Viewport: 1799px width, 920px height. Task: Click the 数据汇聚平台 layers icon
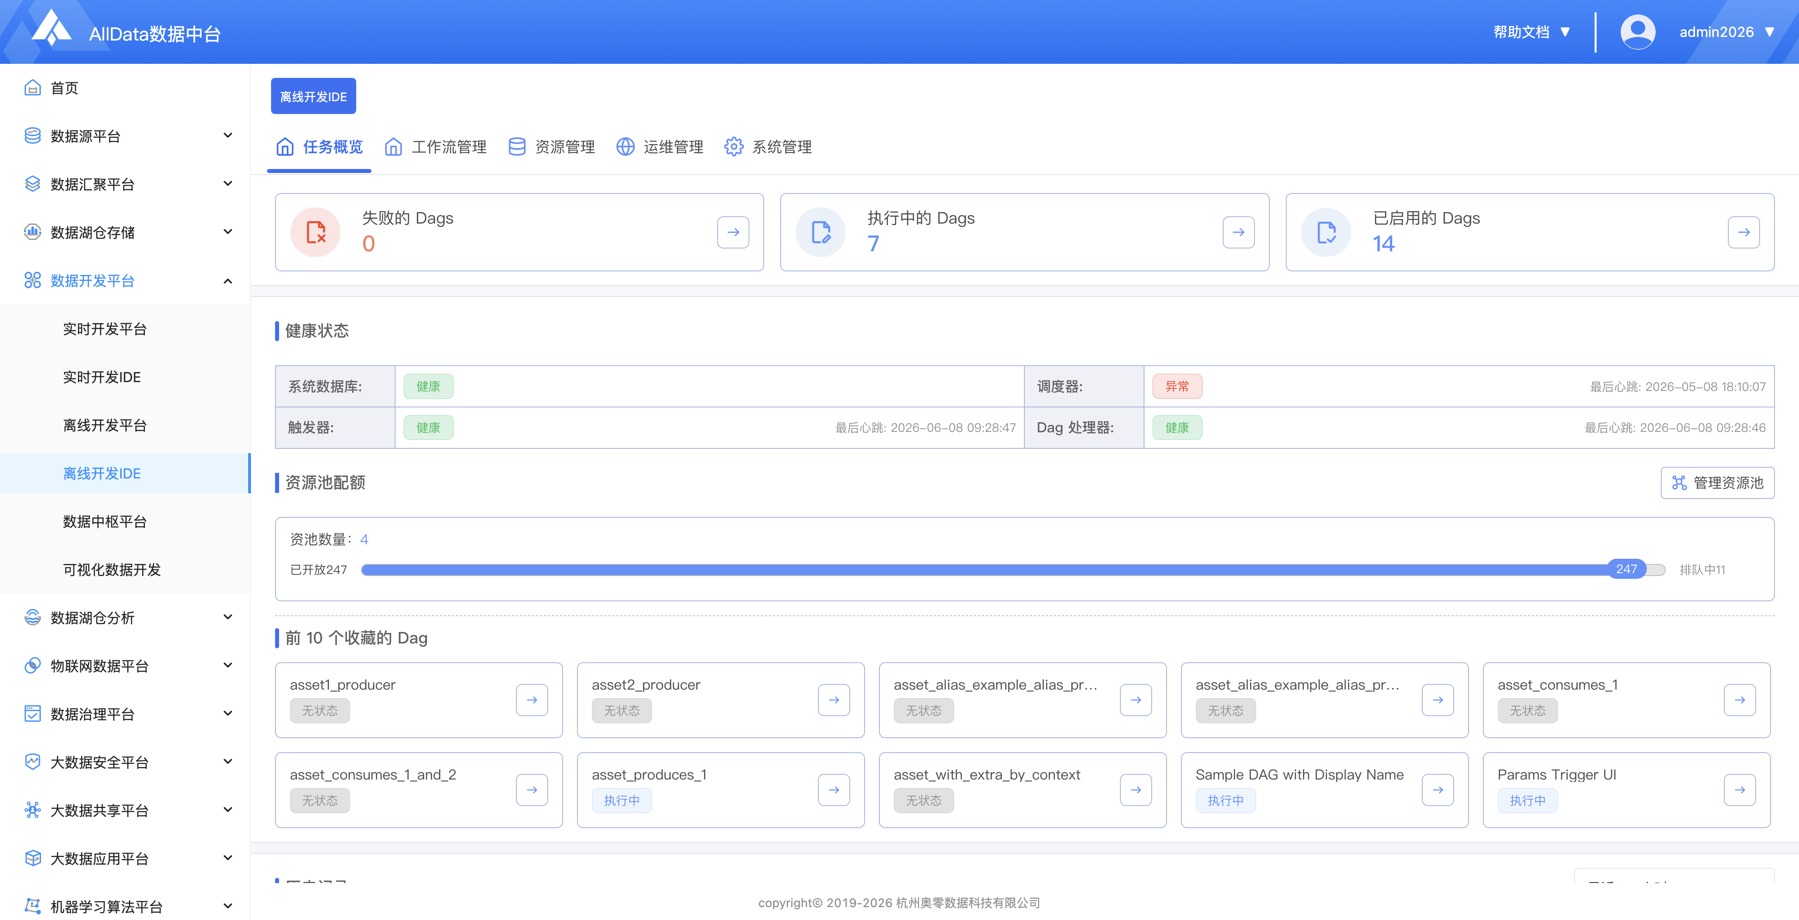[32, 184]
